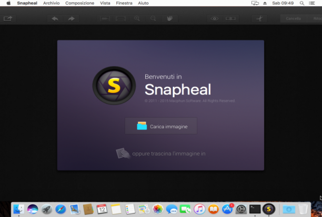The width and height of the screenshot is (322, 217).
Task: Click the undo arrow in the toolbar
Action: pos(55,19)
